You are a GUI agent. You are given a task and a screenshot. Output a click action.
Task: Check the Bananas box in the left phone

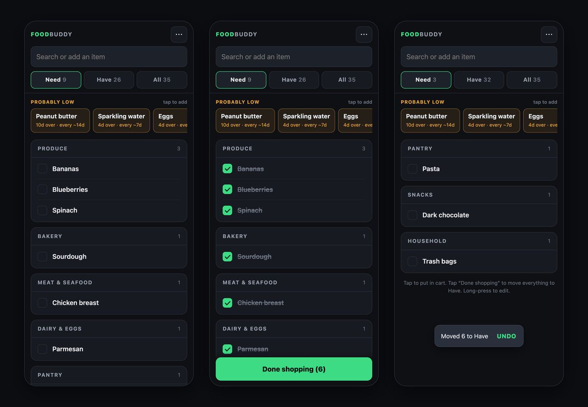[42, 169]
